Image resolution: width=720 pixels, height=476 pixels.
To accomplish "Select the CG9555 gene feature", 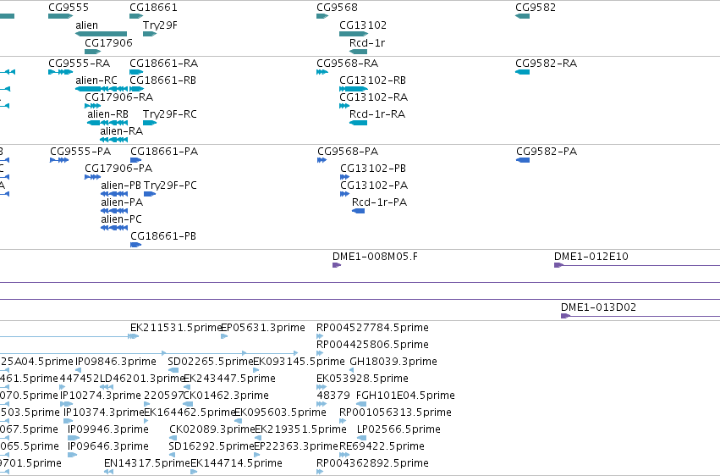I will tap(61, 16).
